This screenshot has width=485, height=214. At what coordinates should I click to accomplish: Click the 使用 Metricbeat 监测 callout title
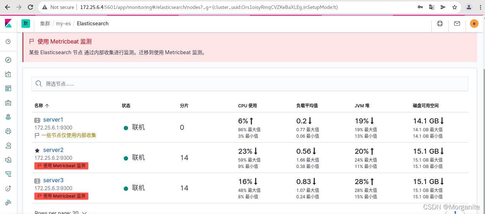tap(64, 42)
